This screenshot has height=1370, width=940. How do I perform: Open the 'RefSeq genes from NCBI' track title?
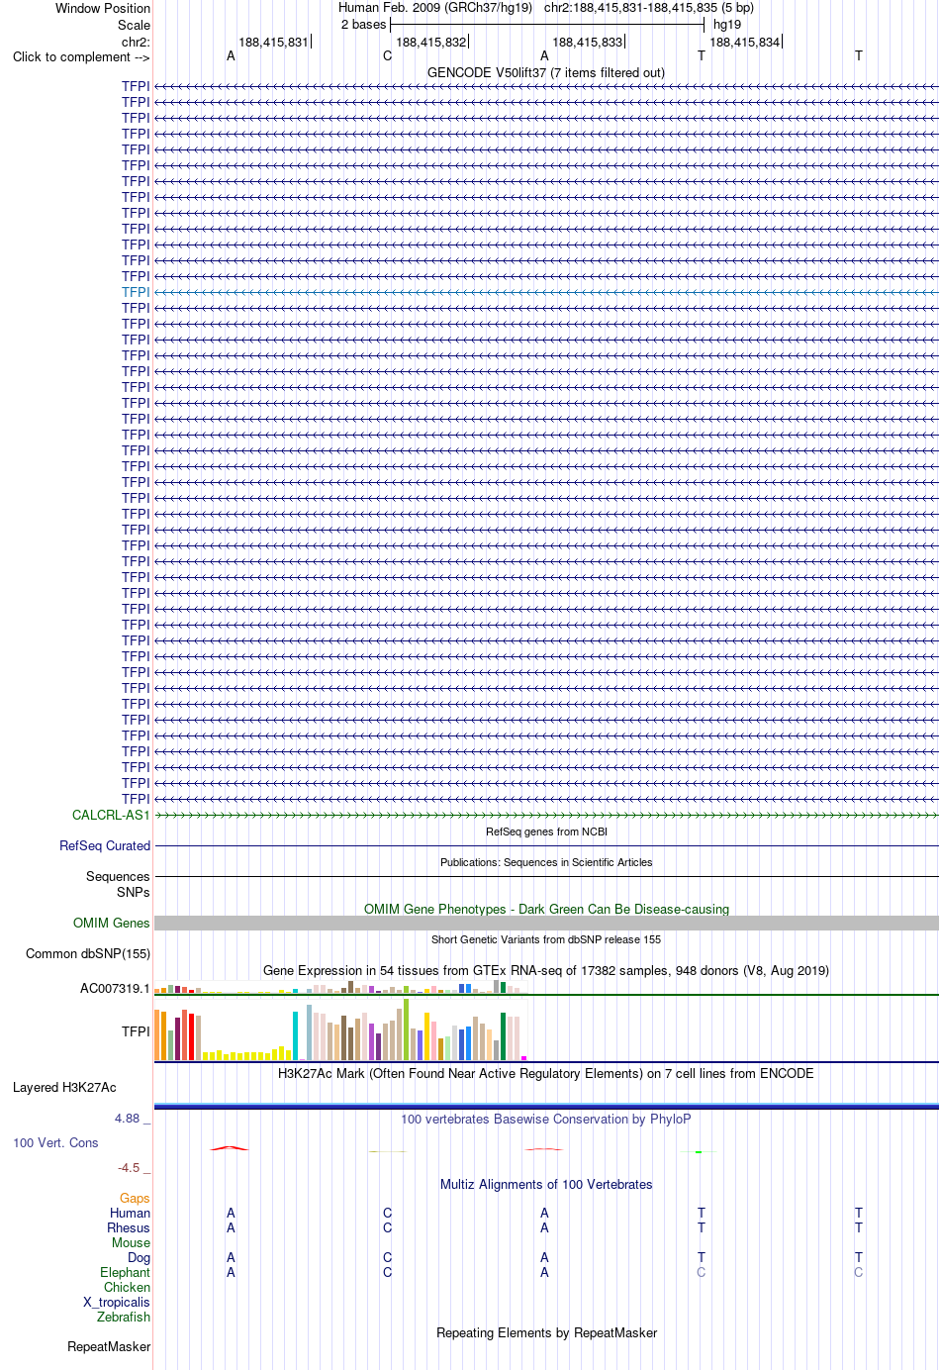pos(546,832)
